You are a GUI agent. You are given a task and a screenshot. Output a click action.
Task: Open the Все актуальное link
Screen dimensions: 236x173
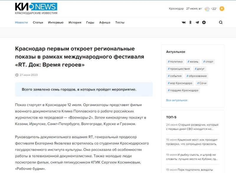click(177, 100)
